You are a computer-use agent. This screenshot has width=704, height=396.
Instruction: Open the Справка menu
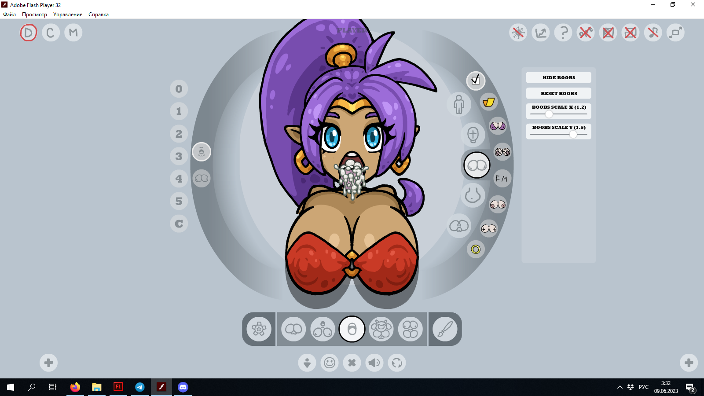pos(99,15)
